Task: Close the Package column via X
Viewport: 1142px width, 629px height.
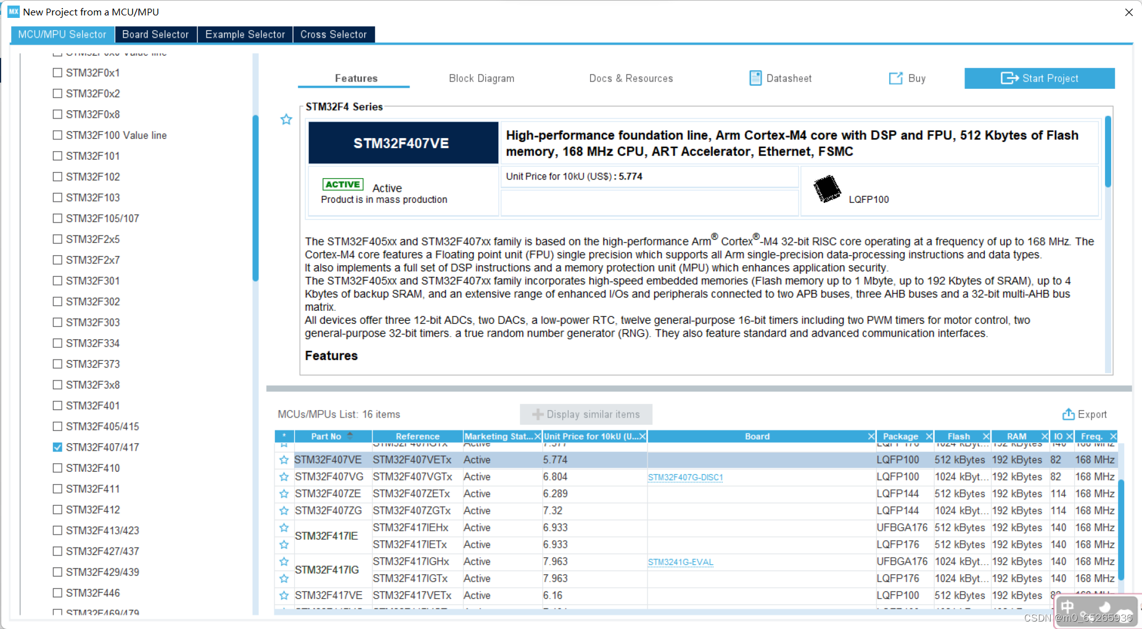Action: (929, 437)
